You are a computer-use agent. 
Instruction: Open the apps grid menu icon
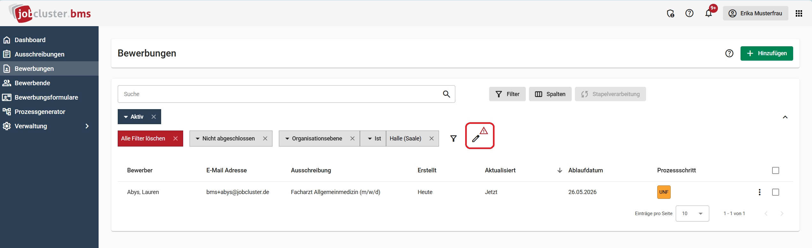(x=799, y=13)
